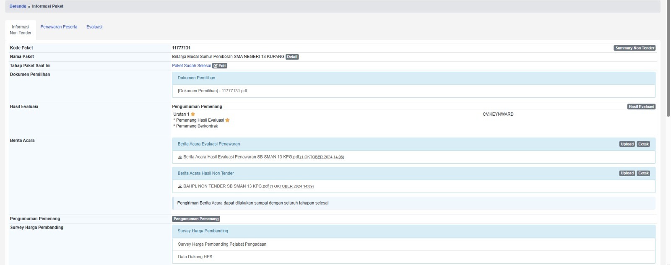Image resolution: width=671 pixels, height=265 pixels.
Task: Upload a Berita Acara Evaluasi Penawaran file
Action: 627,144
